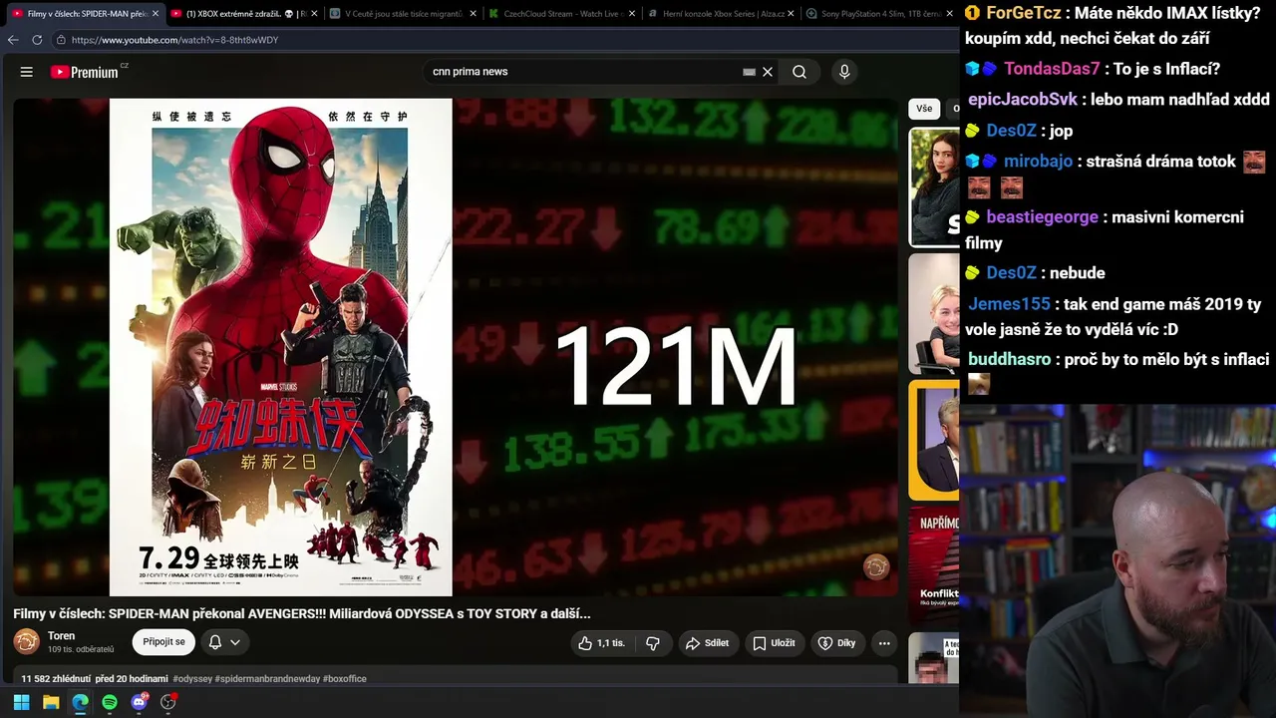Open first recommended video with dark-haired woman

934,186
